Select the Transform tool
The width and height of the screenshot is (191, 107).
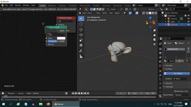[81, 45]
